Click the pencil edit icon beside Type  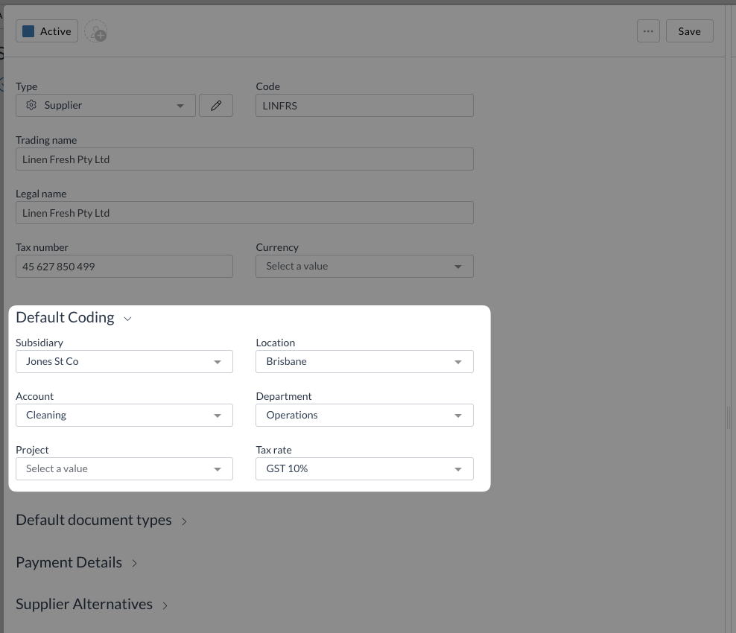point(216,106)
